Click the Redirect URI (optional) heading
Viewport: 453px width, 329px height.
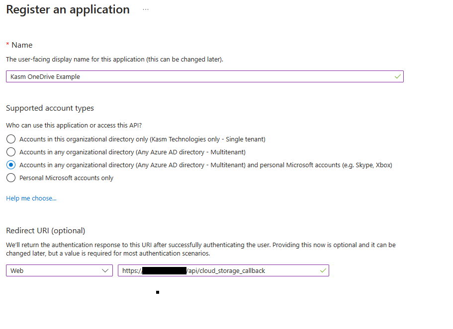click(46, 230)
